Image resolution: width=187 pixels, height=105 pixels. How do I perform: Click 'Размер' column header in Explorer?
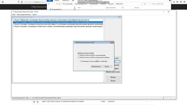(137, 8)
